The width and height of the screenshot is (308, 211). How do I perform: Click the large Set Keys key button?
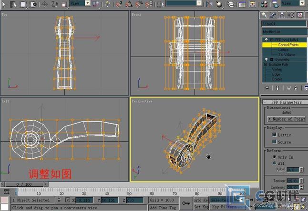(186, 203)
